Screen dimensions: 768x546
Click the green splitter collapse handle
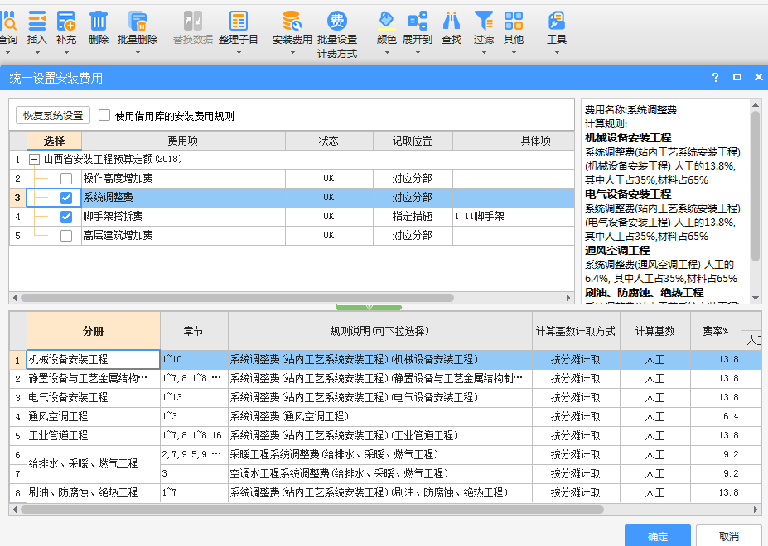point(369,308)
